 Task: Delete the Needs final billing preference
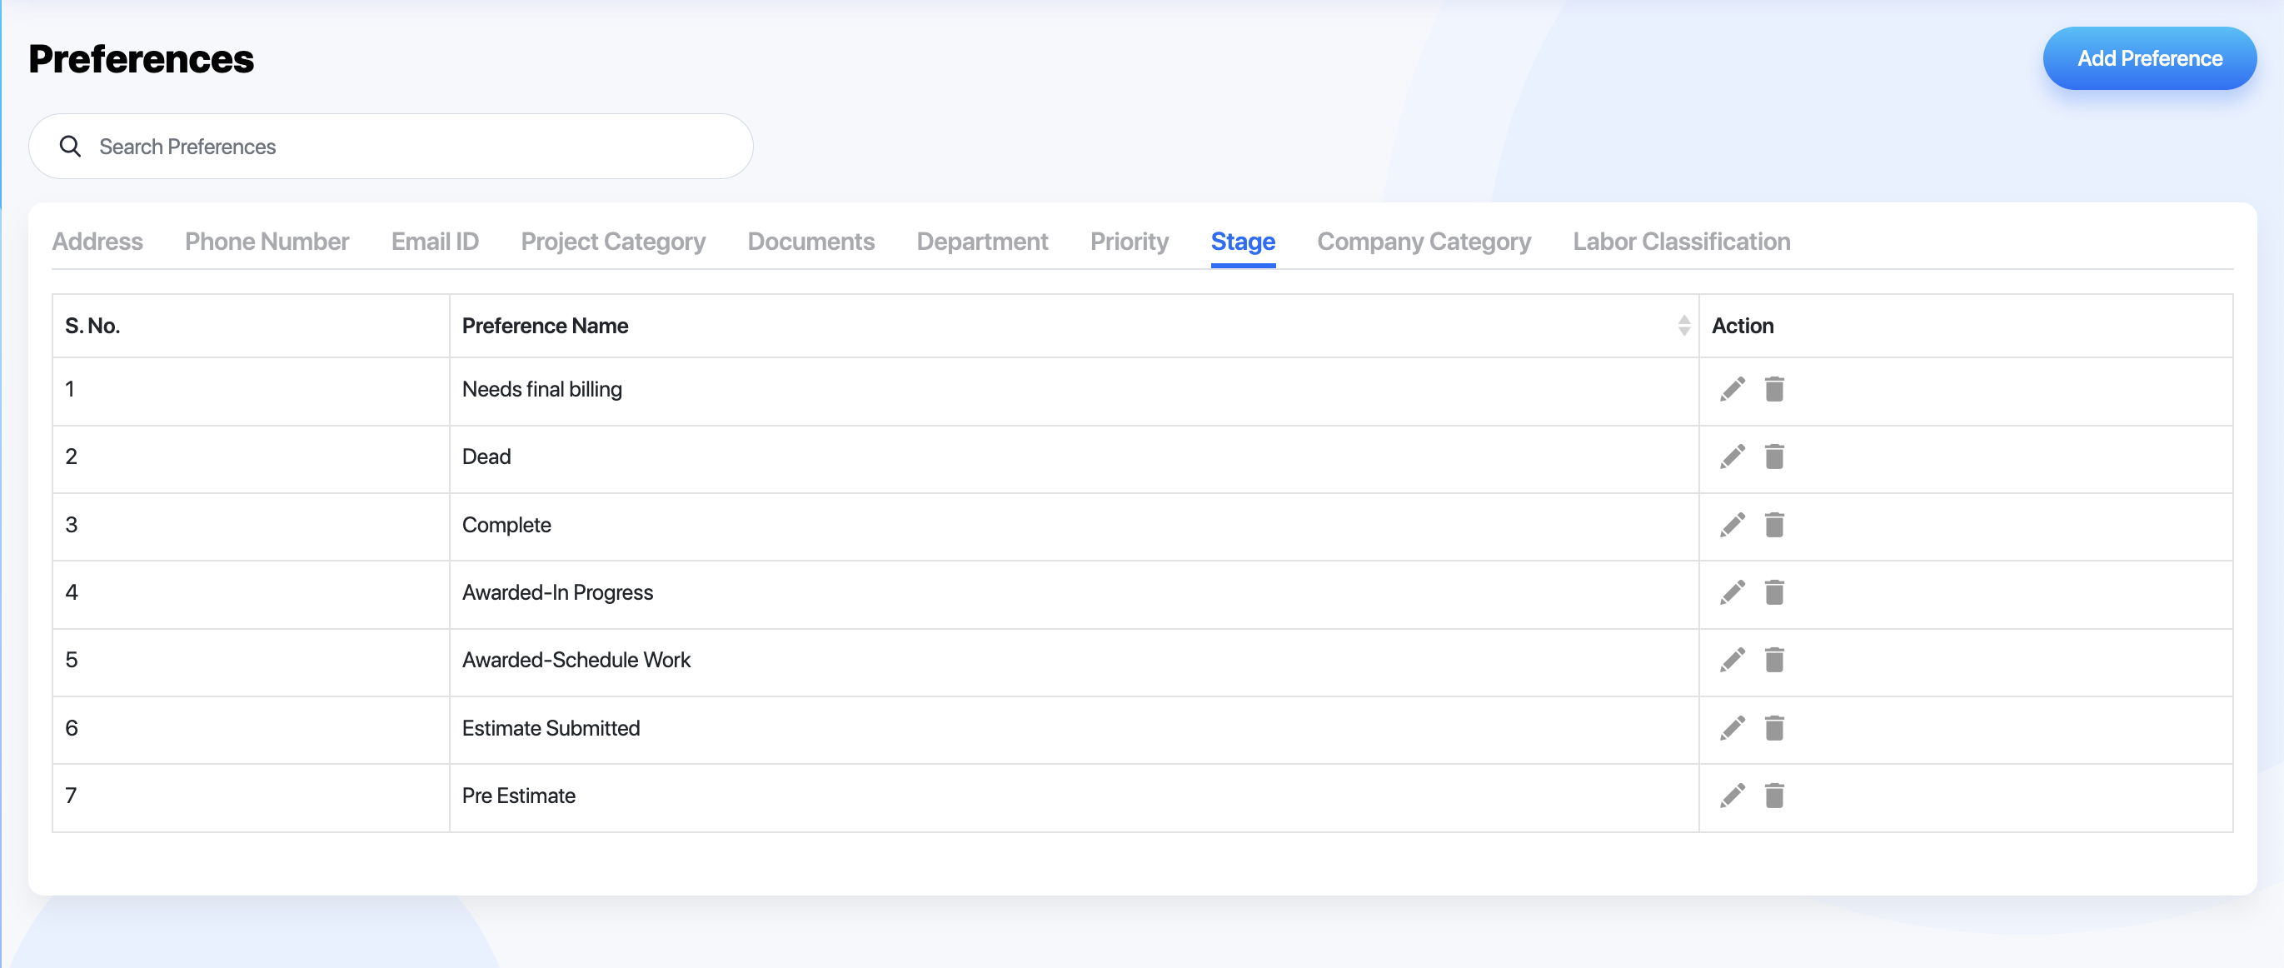(x=1774, y=389)
